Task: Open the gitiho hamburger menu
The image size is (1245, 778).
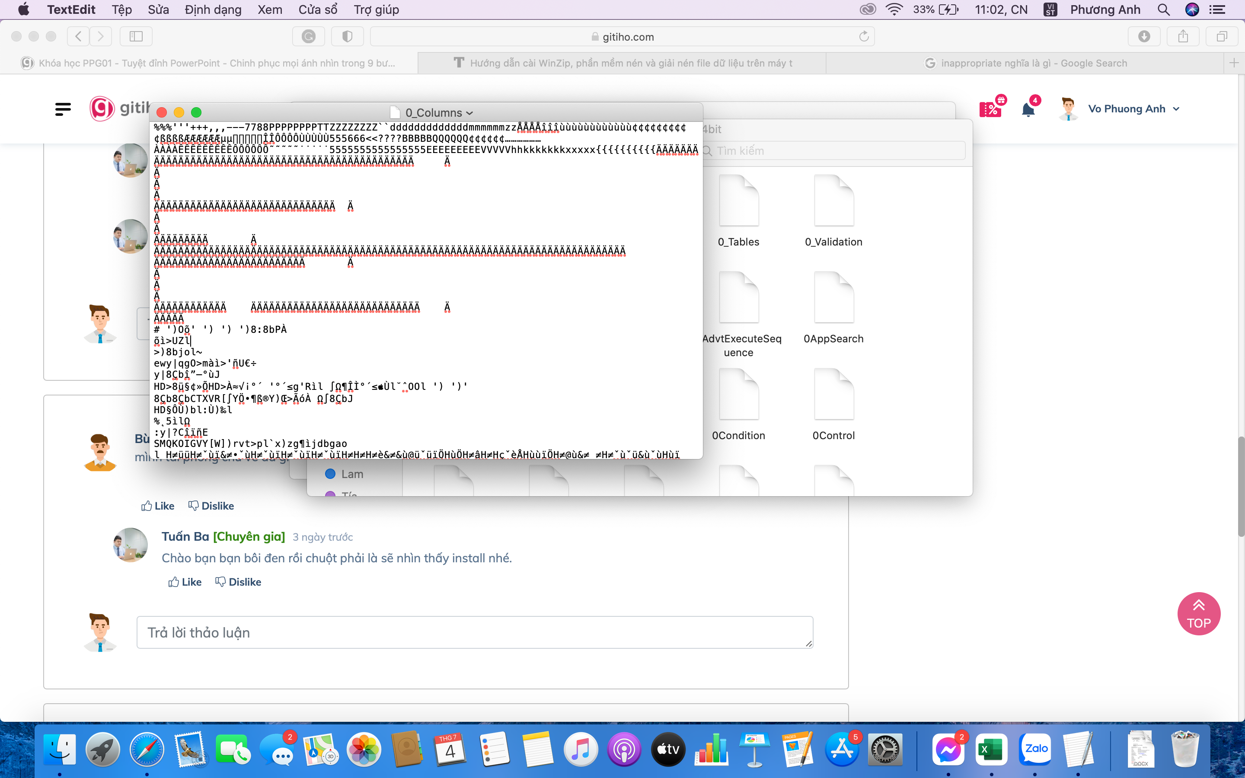Action: click(x=63, y=108)
